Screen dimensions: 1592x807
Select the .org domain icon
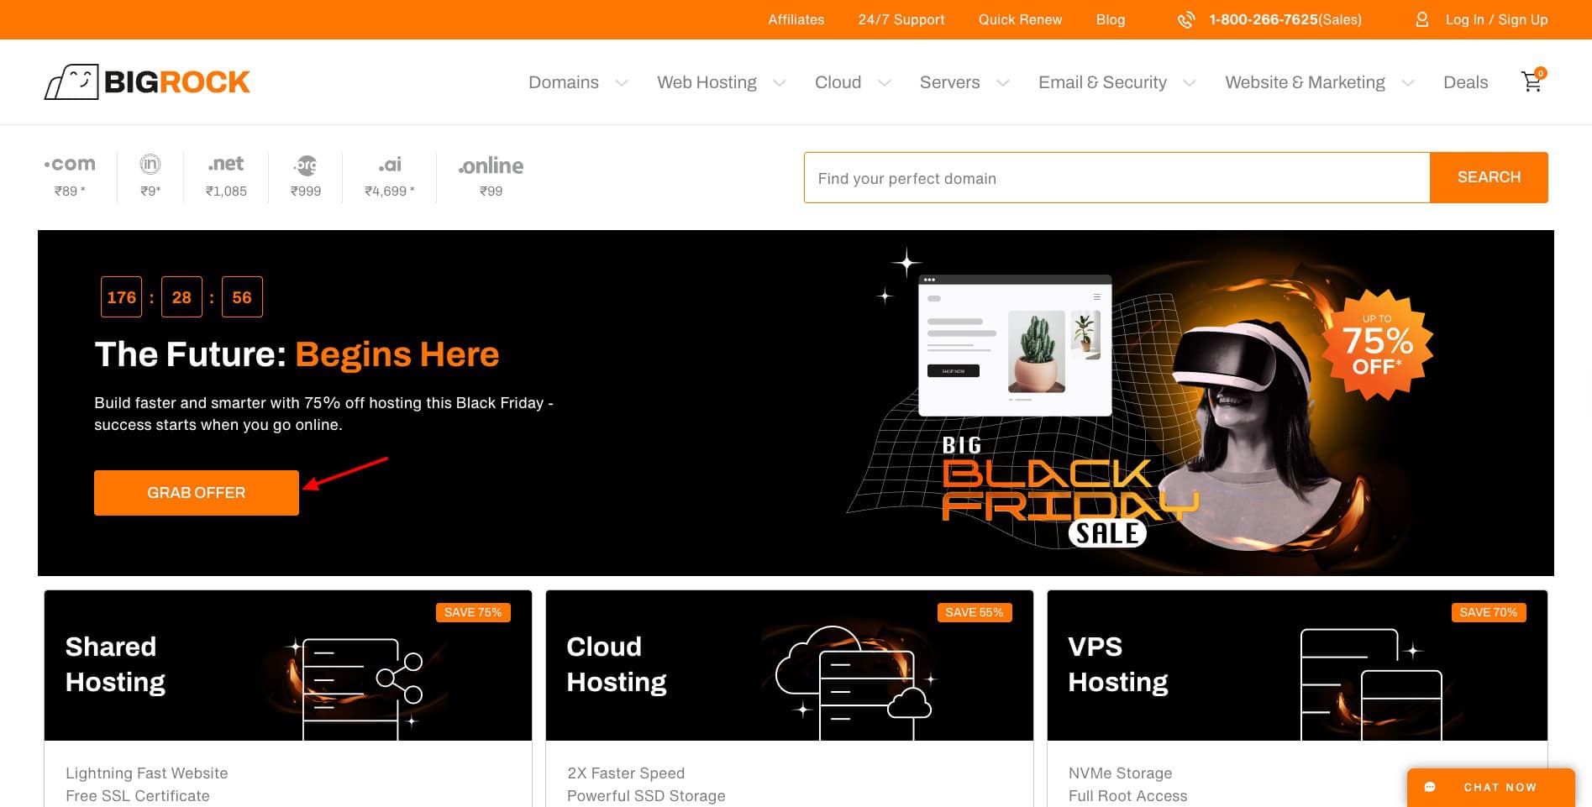point(306,165)
